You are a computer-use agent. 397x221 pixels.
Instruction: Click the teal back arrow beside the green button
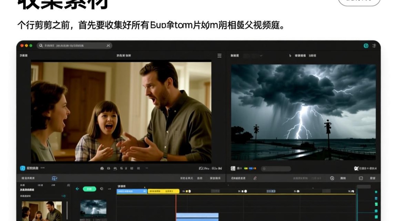tap(77, 189)
